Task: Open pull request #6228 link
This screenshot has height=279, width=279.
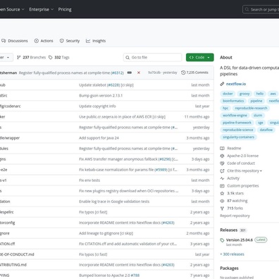Action: (113, 85)
